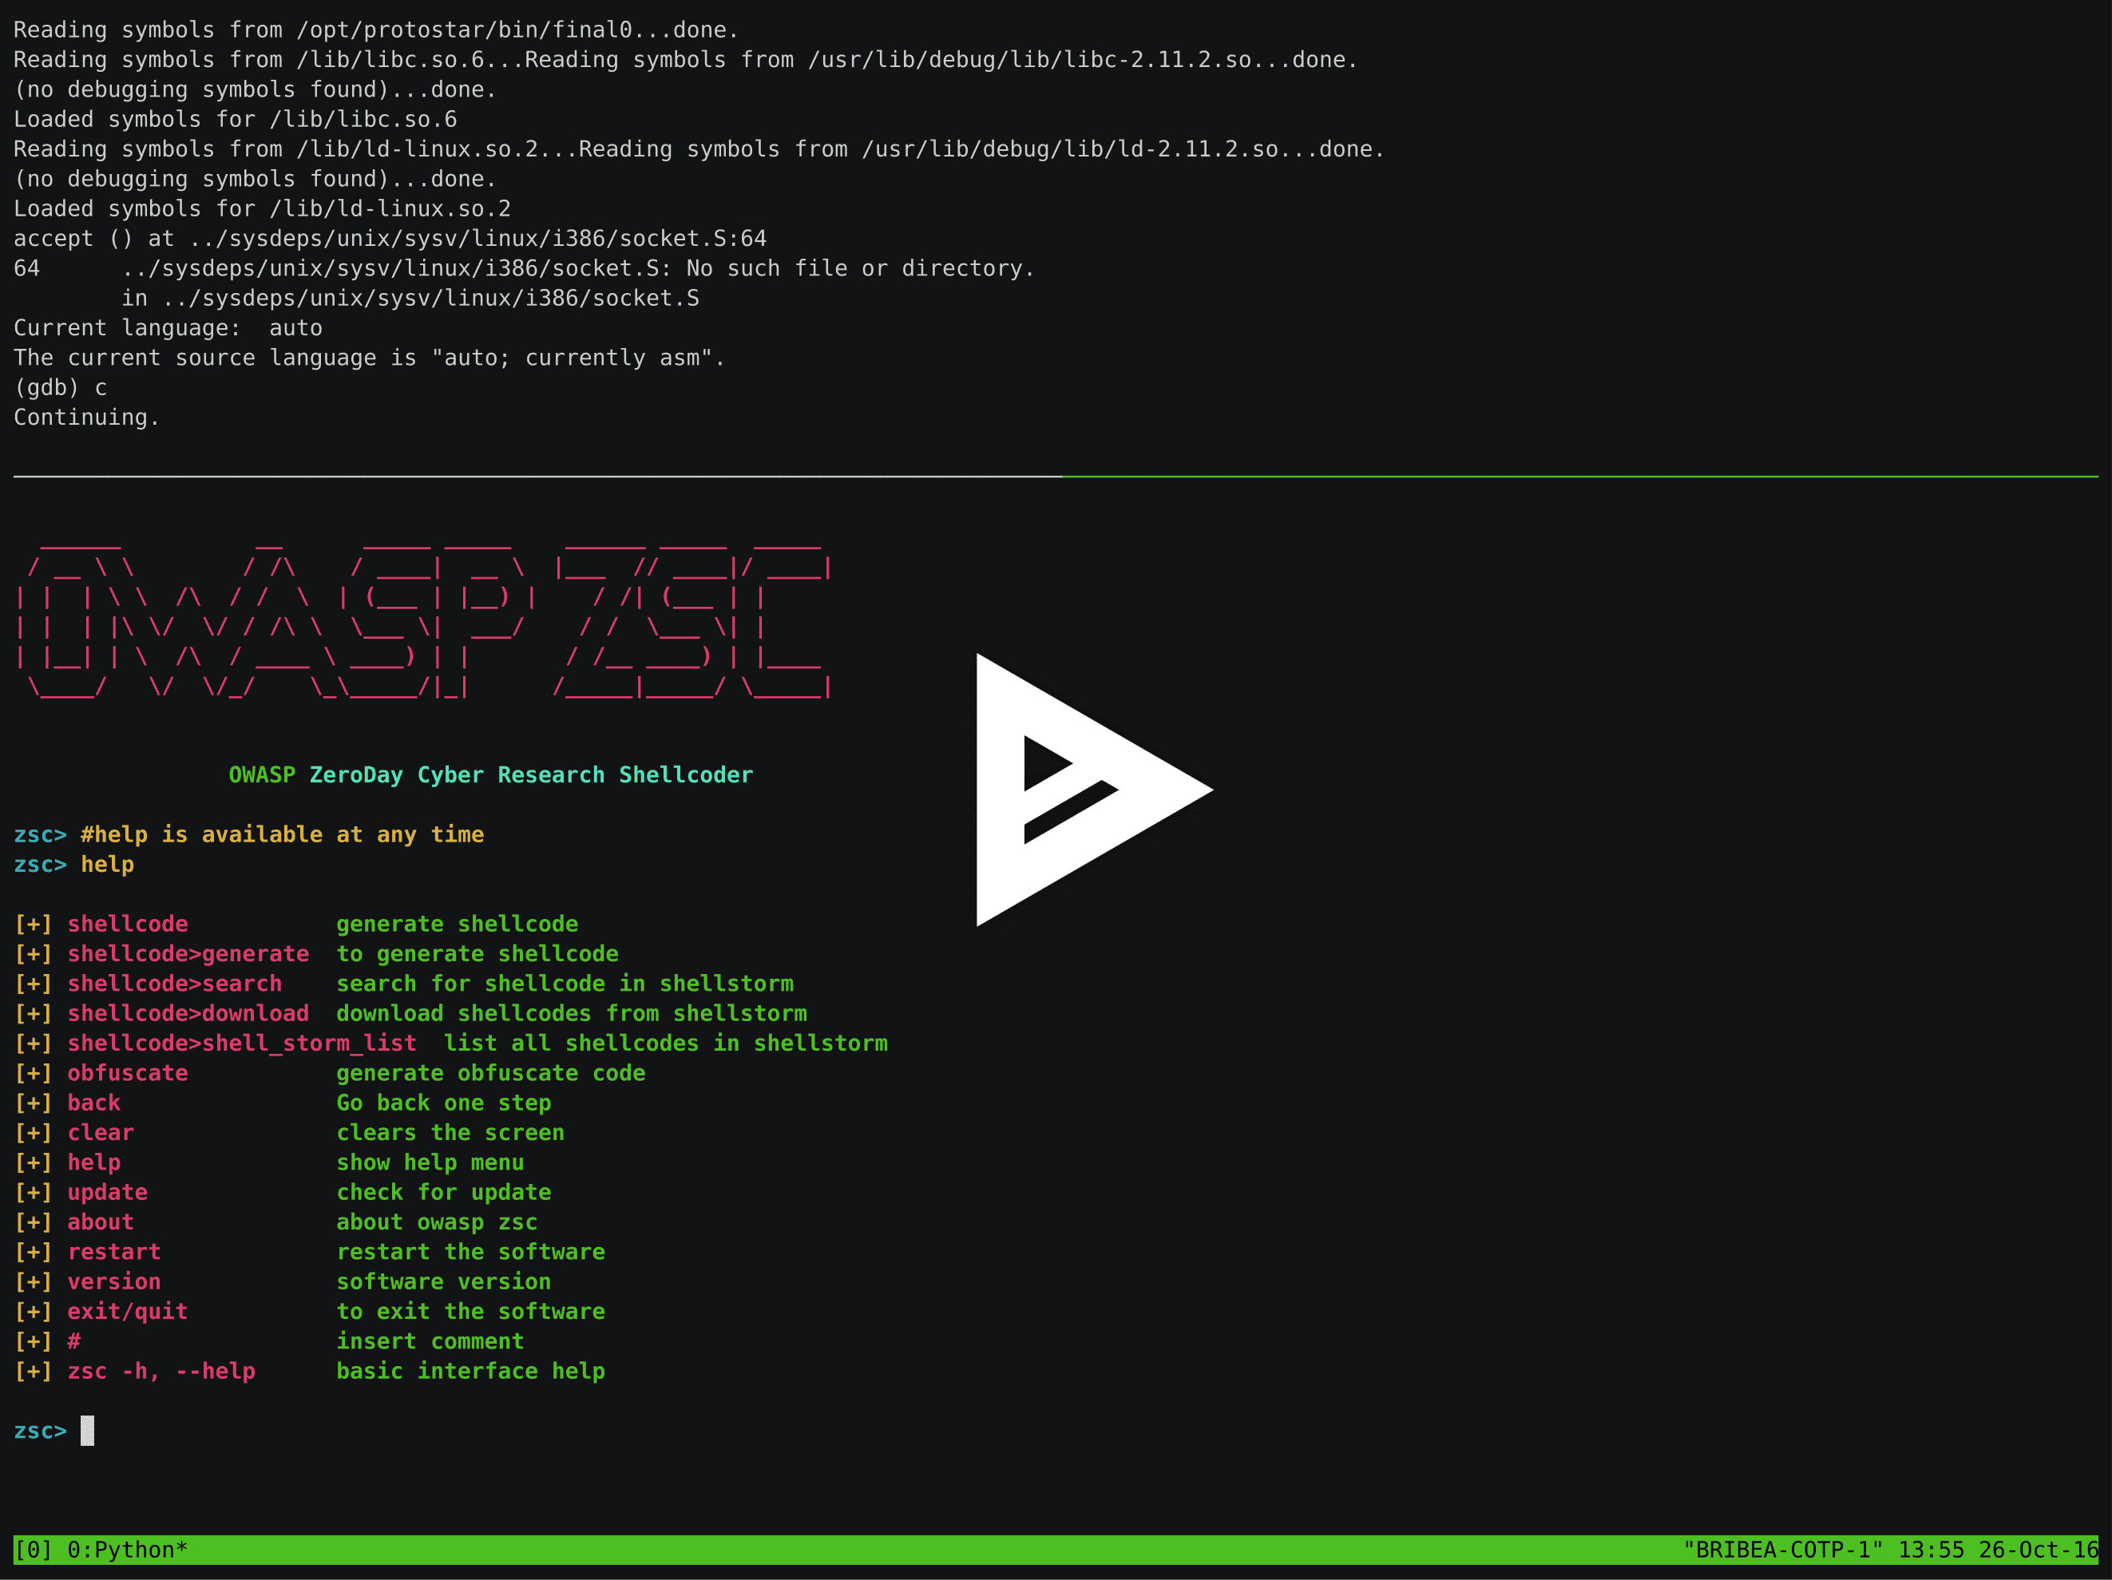This screenshot has height=1580, width=2112.
Task: Click the 'in ../sysdeps/unix/sysv/linux/i386/socket.S' line
Action: click(x=410, y=298)
